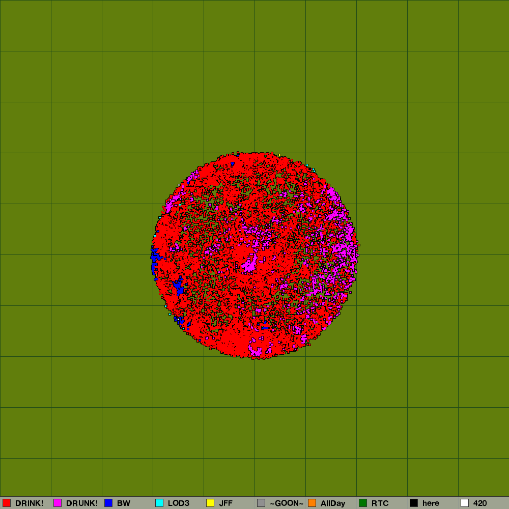Choose the LOD3 legend text
The image size is (509, 509).
coord(179,503)
